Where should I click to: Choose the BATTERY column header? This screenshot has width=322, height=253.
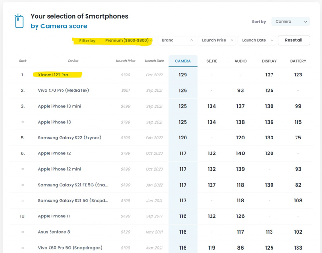pyautogui.click(x=298, y=61)
